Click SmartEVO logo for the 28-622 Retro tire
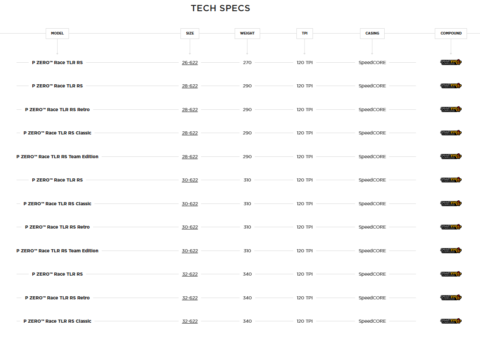 (450, 110)
